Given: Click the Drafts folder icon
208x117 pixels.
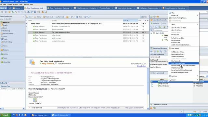Looking at the screenshot, I should click(x=2, y=25).
